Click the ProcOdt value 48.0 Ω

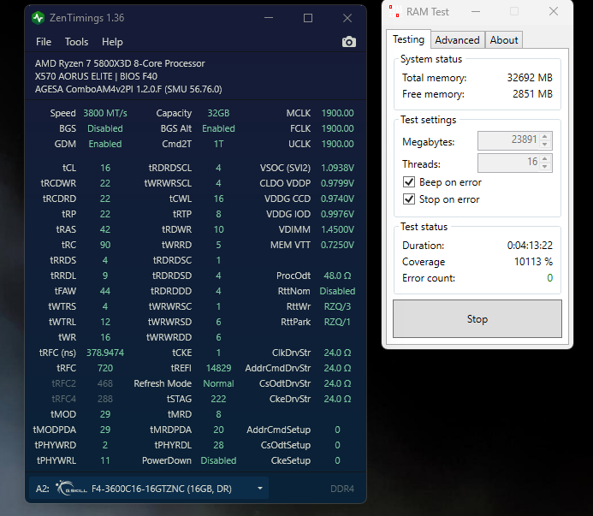pyautogui.click(x=337, y=276)
